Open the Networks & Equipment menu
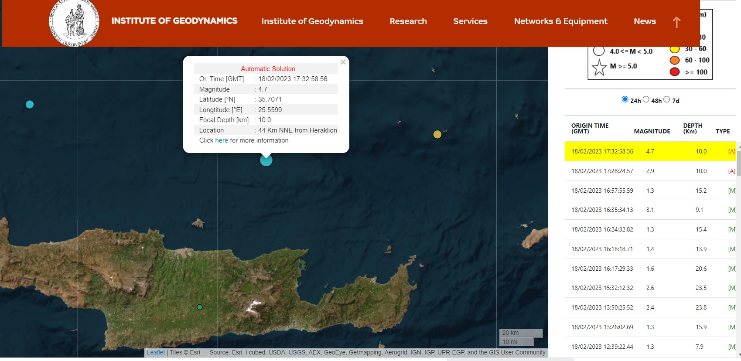This screenshot has width=741, height=361. point(560,21)
